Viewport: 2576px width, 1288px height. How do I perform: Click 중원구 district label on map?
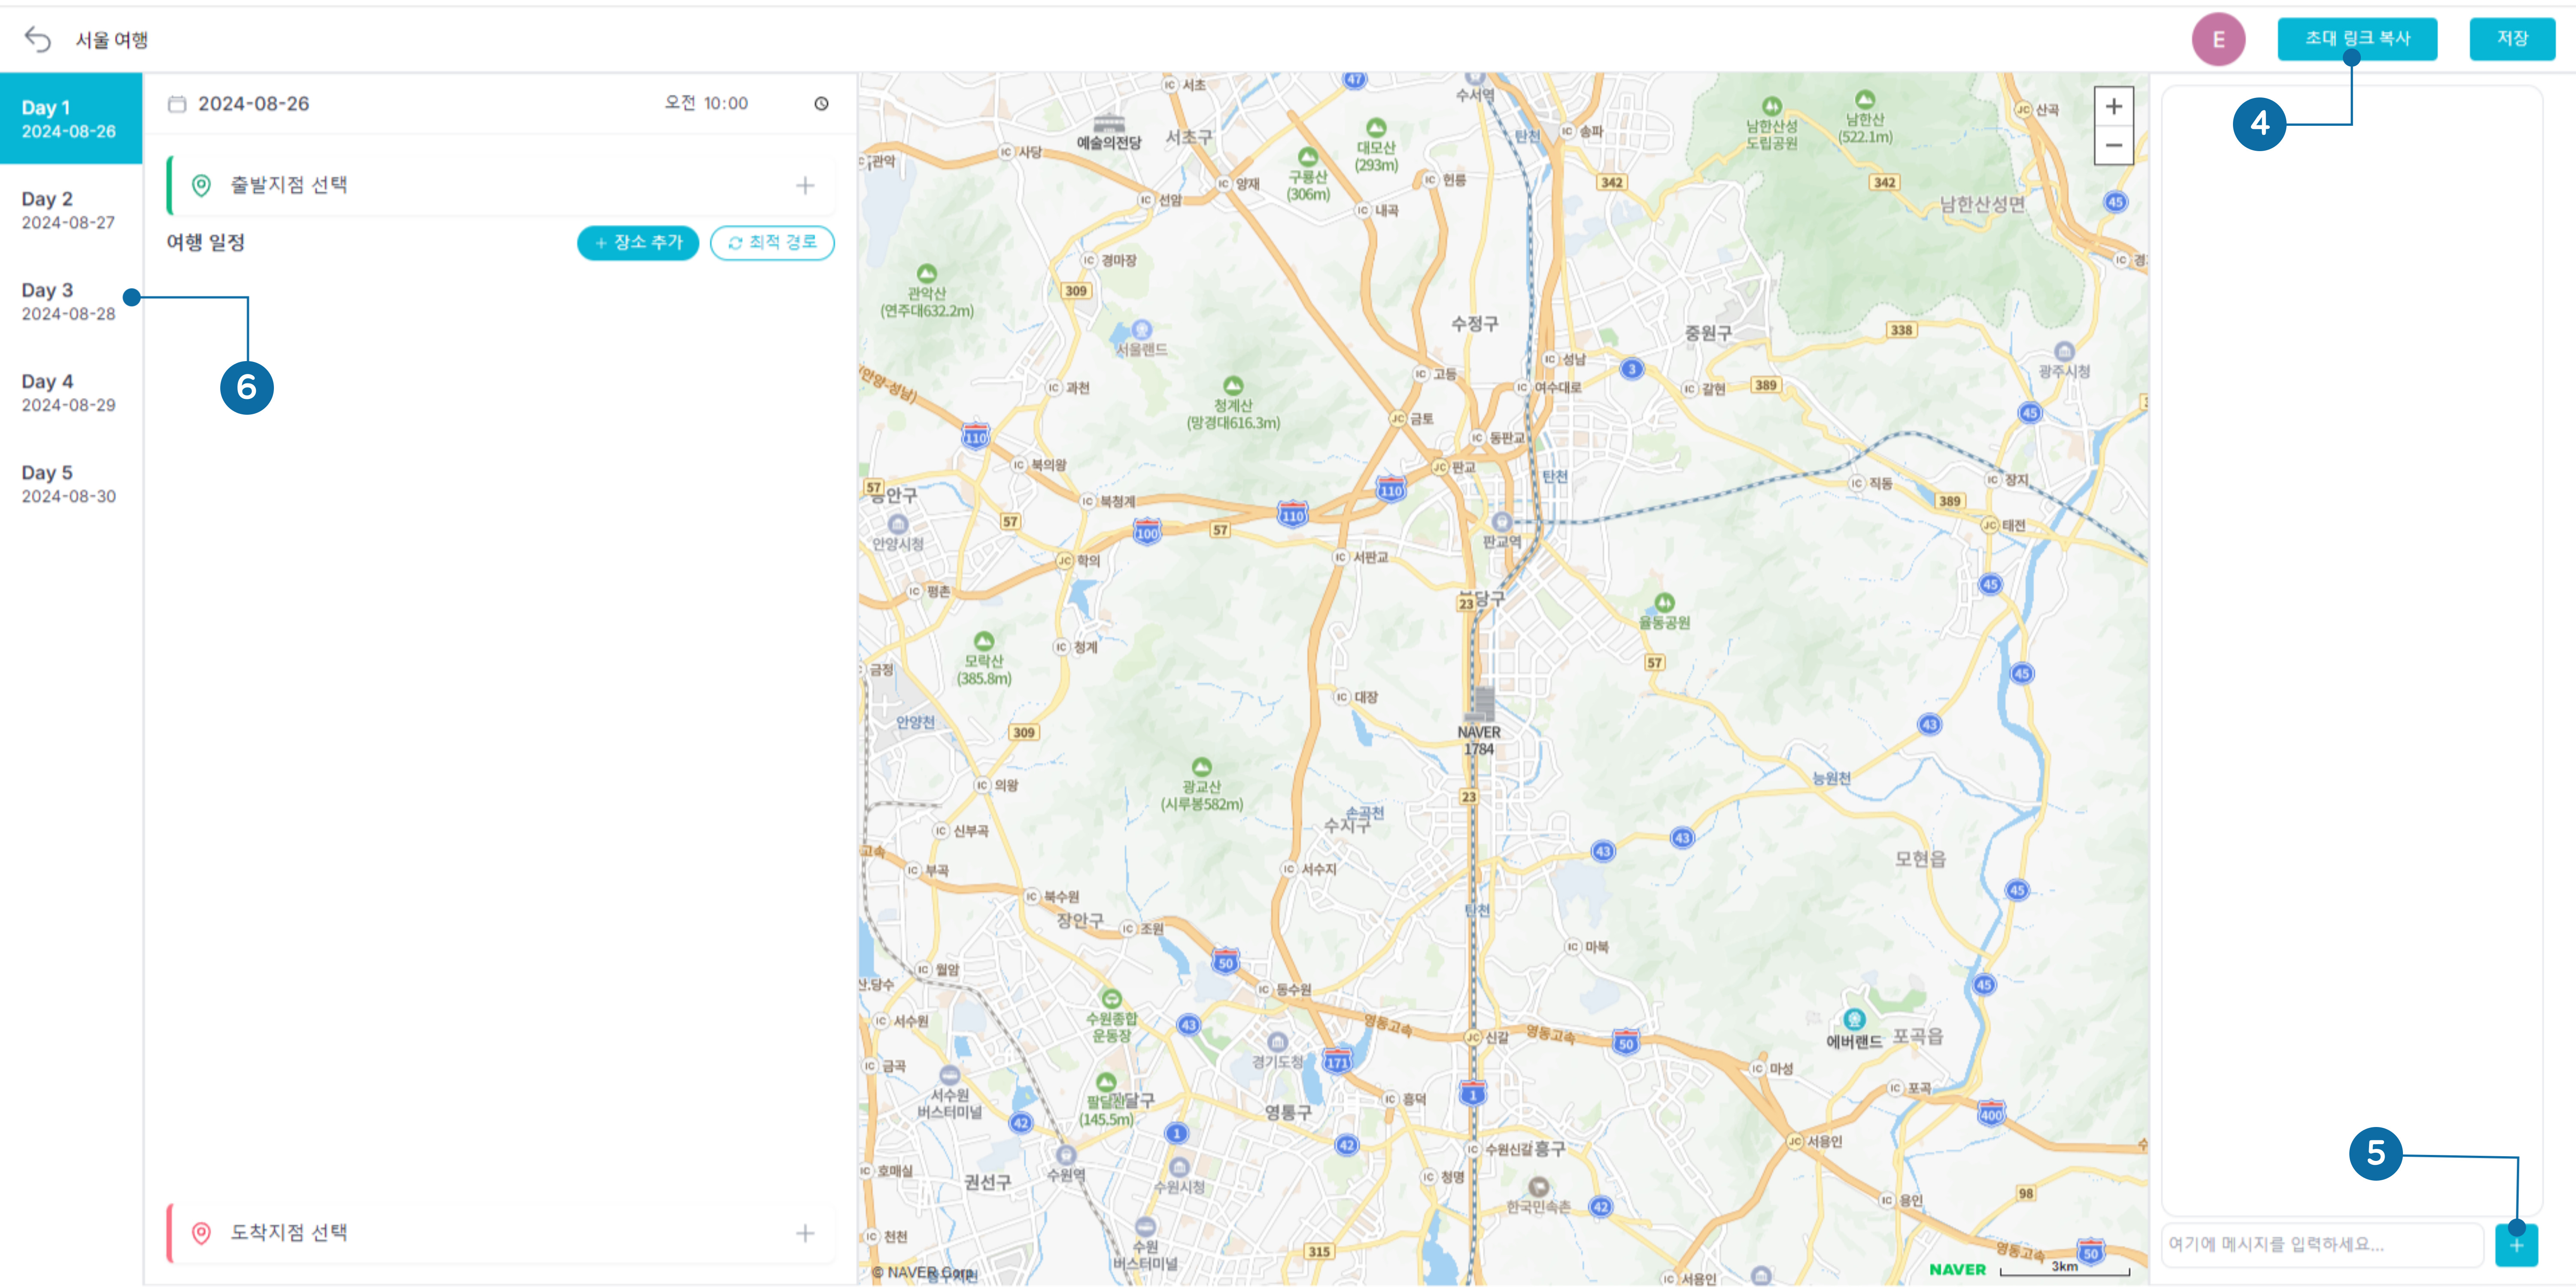click(1708, 333)
